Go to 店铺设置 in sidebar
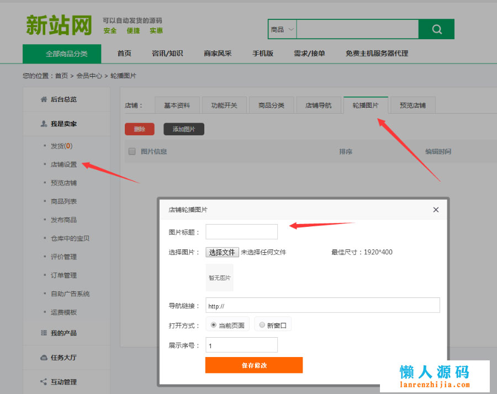The width and height of the screenshot is (497, 394). coord(64,164)
